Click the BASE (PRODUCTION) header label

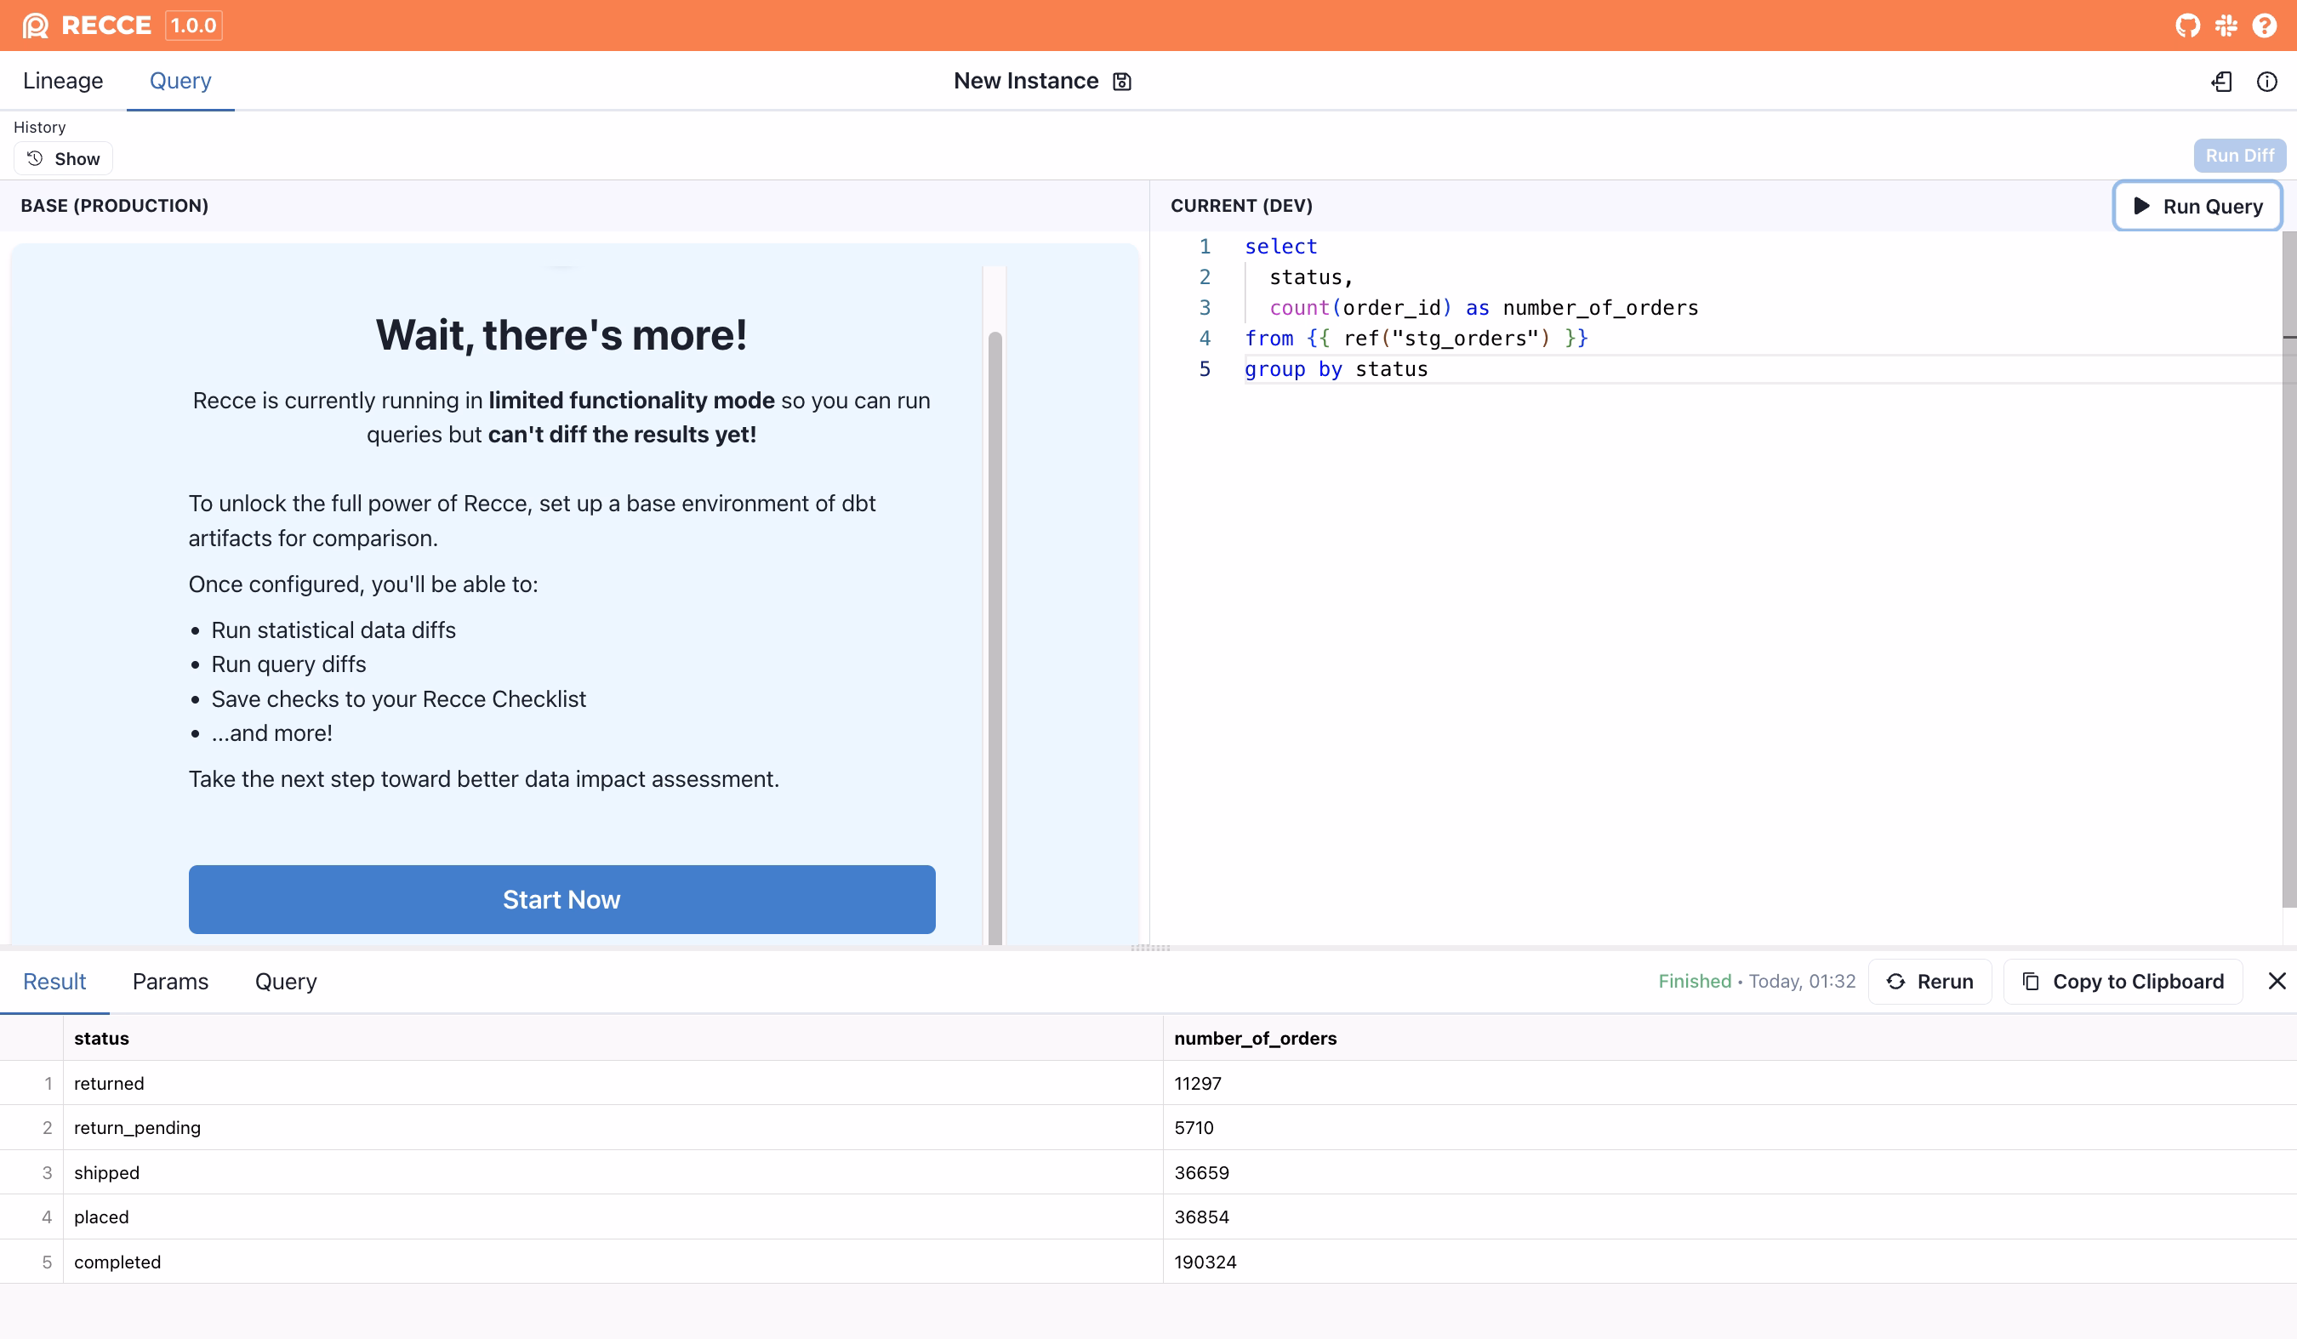point(114,205)
